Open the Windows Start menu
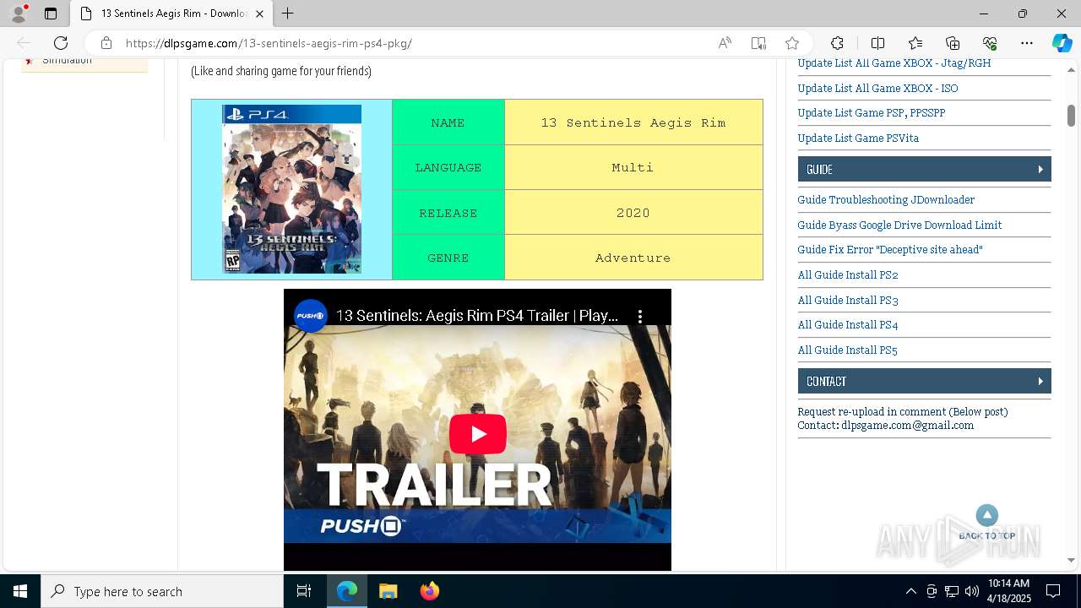Screen dimensions: 1081x608 click(20, 591)
